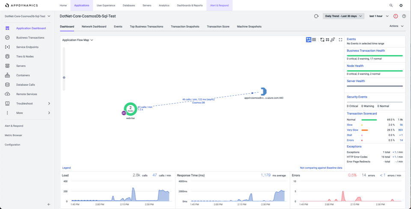Open the Application Flow Map dropdown
This screenshot has height=209, width=411.
tap(78, 40)
